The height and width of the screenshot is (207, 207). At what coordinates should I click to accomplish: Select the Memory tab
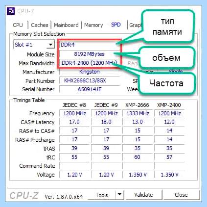tap(93, 25)
